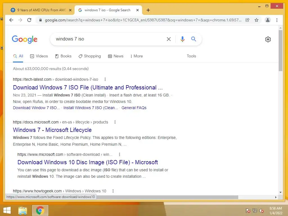288x216 pixels.
Task: Click the forward navigation arrow
Action: pyautogui.click(x=20, y=20)
